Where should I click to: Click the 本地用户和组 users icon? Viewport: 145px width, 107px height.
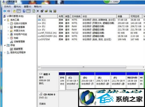[x=12, y=34]
